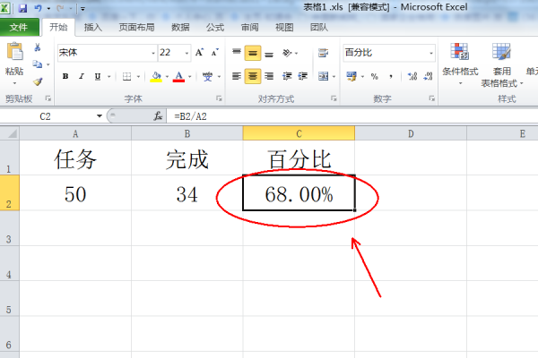Click the text orientation icon
The width and height of the screenshot is (538, 358).
tap(287, 53)
